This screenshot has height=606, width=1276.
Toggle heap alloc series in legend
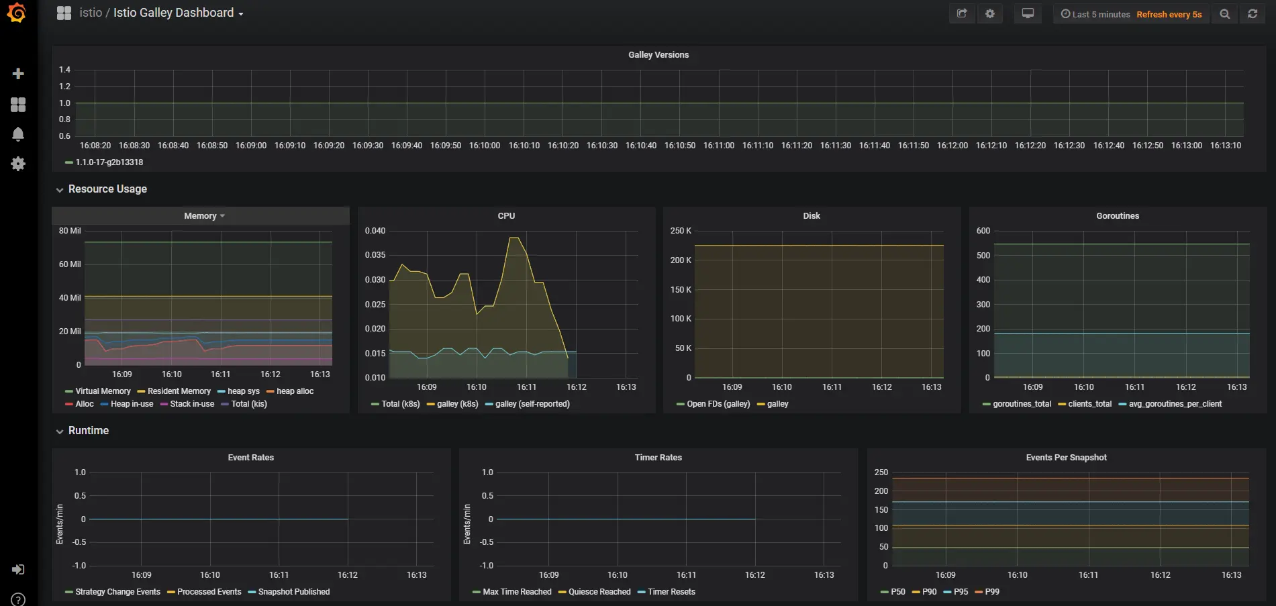point(295,391)
